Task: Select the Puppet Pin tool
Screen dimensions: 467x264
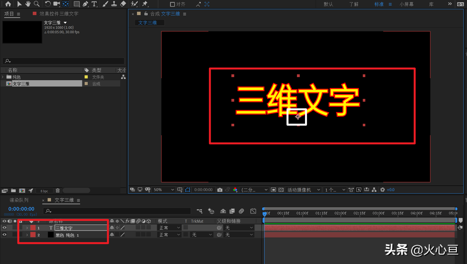Action: 145,4
